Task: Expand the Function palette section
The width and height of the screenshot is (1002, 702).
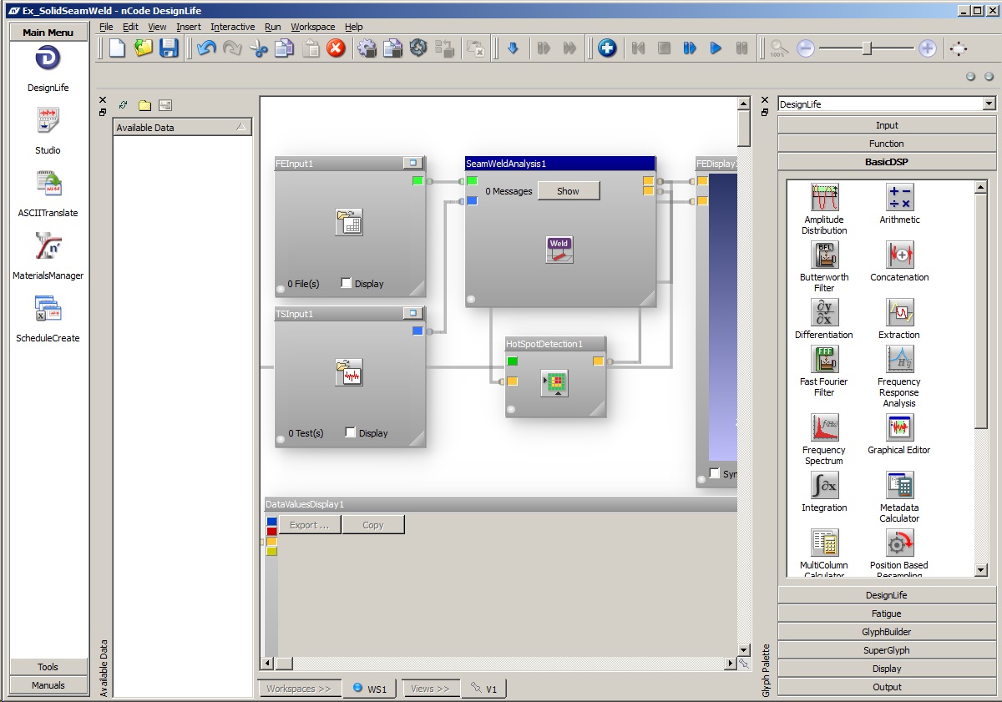Action: click(887, 144)
